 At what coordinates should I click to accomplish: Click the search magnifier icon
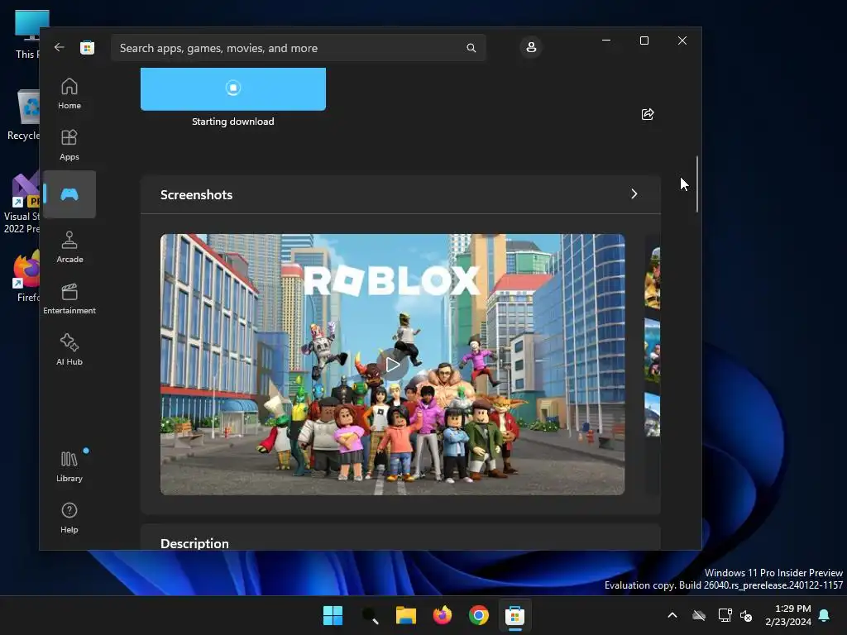[x=471, y=48]
